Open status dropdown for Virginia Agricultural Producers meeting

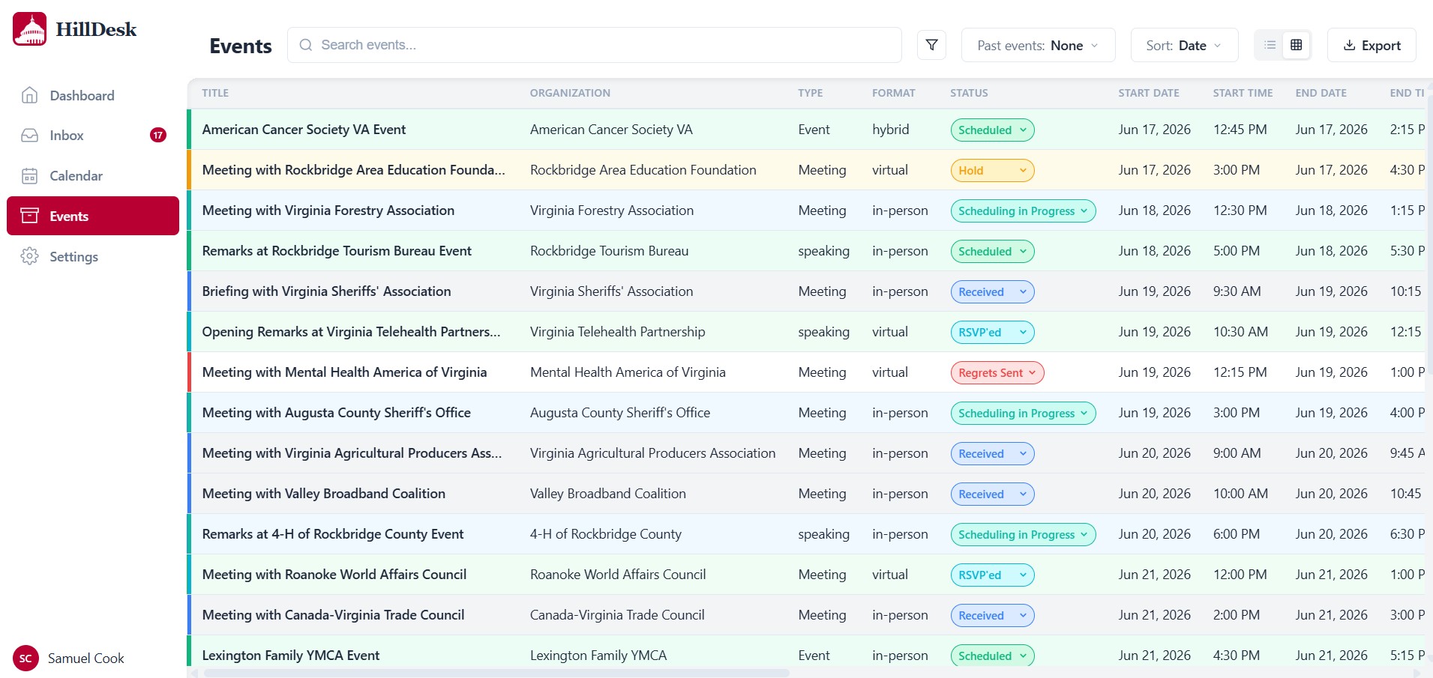(992, 453)
